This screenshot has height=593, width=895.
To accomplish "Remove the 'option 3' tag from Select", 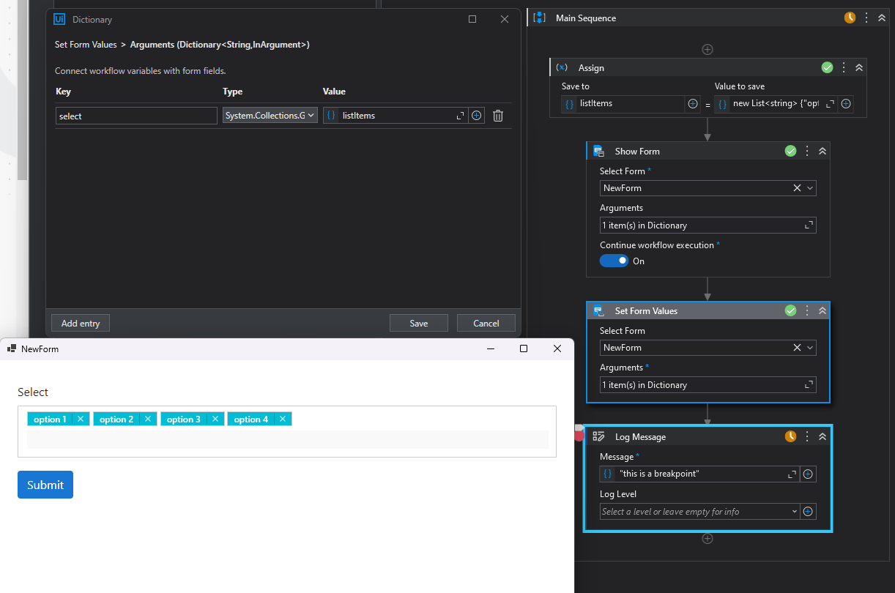I will pyautogui.click(x=215, y=419).
